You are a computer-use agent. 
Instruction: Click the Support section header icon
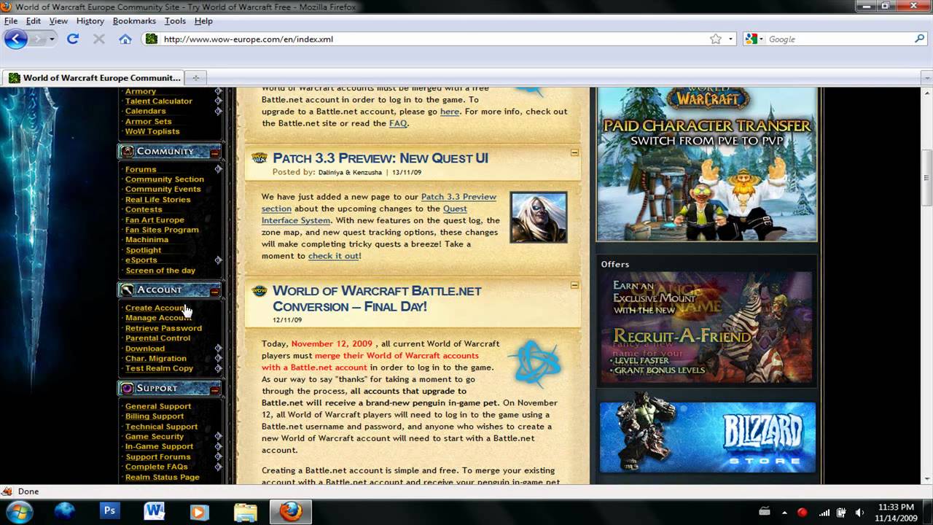(x=128, y=388)
